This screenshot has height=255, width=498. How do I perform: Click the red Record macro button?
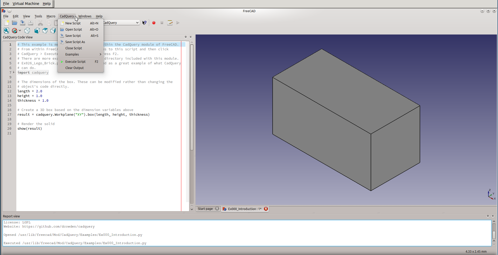[x=154, y=23]
